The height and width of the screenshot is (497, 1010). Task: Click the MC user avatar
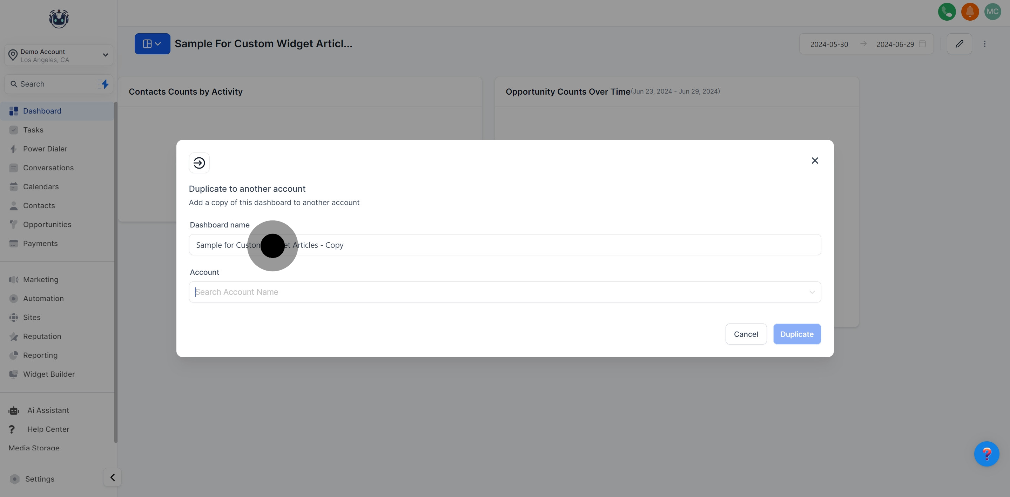992,12
